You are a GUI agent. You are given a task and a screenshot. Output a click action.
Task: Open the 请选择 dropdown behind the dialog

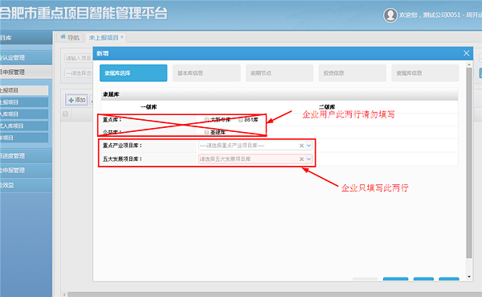[x=79, y=73]
